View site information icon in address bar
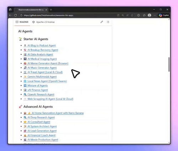The height and width of the screenshot is (151, 178). point(21,15)
